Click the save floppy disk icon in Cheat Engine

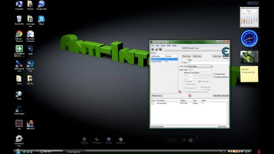[x=160, y=50]
